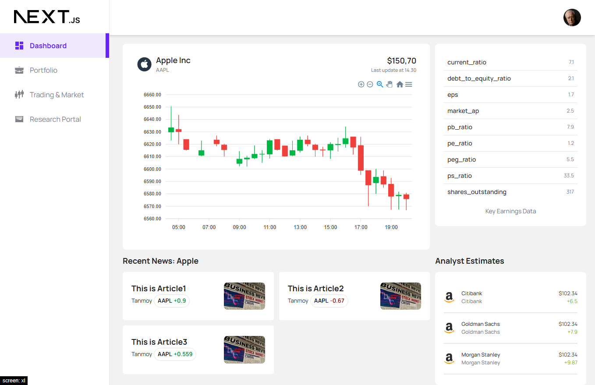Screen dimensions: 595x385
Task: Click the Citibank estimate Amazon logo
Action: 449,297
